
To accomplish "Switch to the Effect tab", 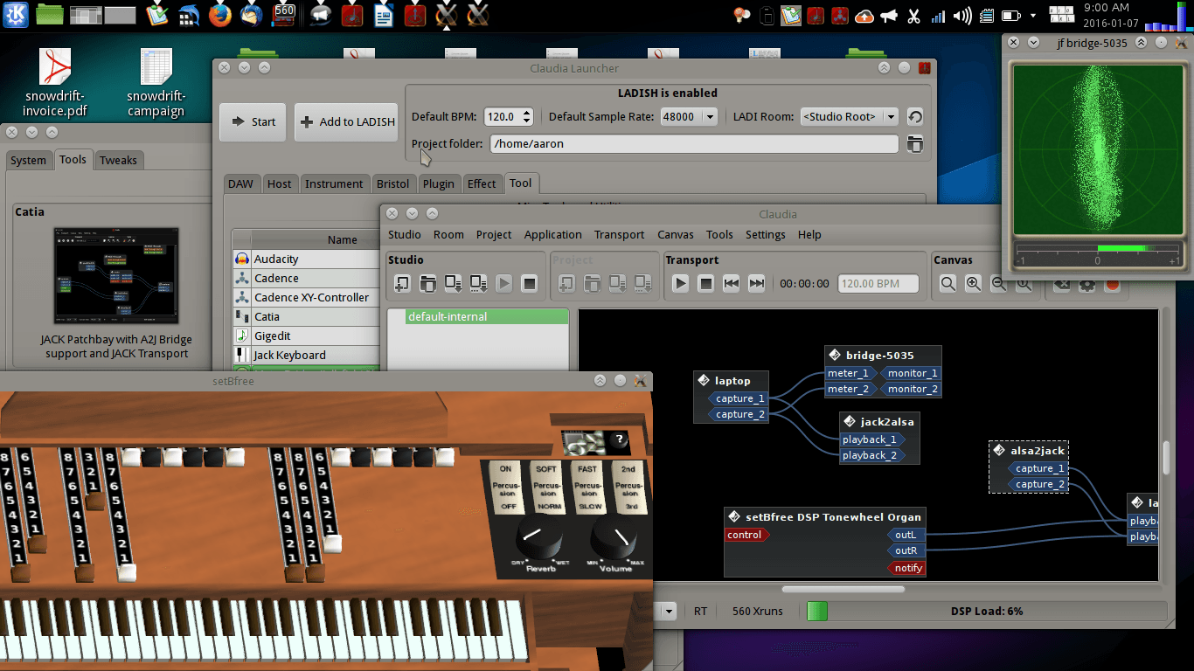I will click(x=482, y=183).
